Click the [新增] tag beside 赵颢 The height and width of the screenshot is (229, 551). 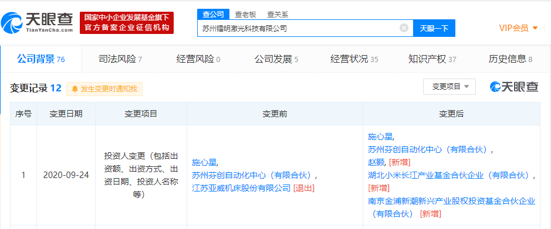pos(400,162)
